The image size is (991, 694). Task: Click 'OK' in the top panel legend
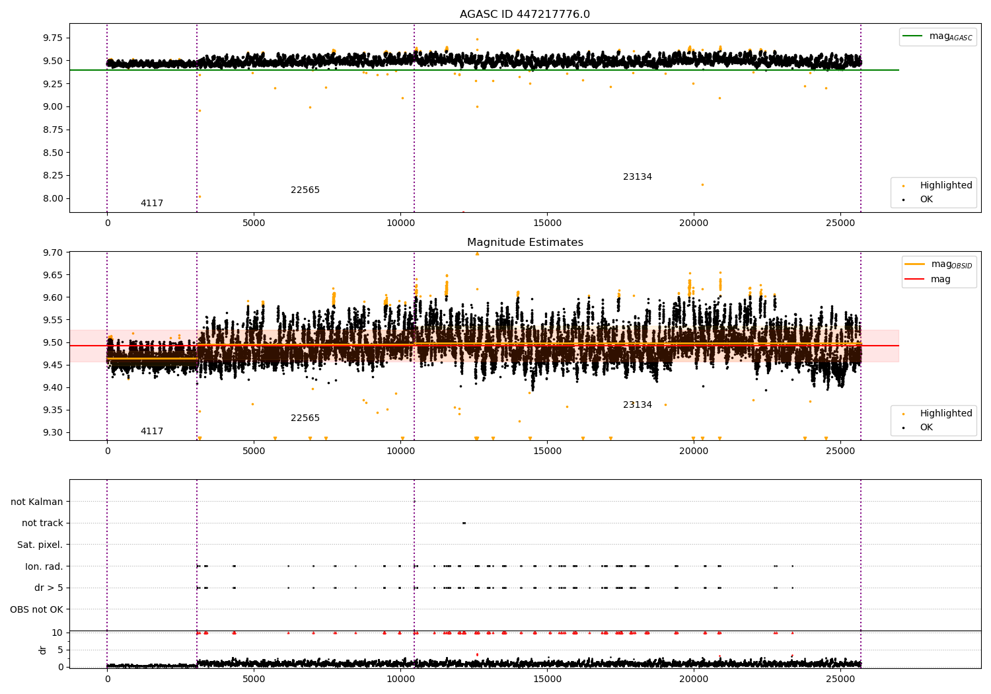point(926,200)
